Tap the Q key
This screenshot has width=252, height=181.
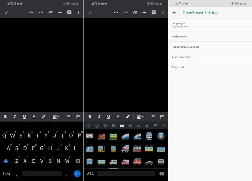click(4, 136)
